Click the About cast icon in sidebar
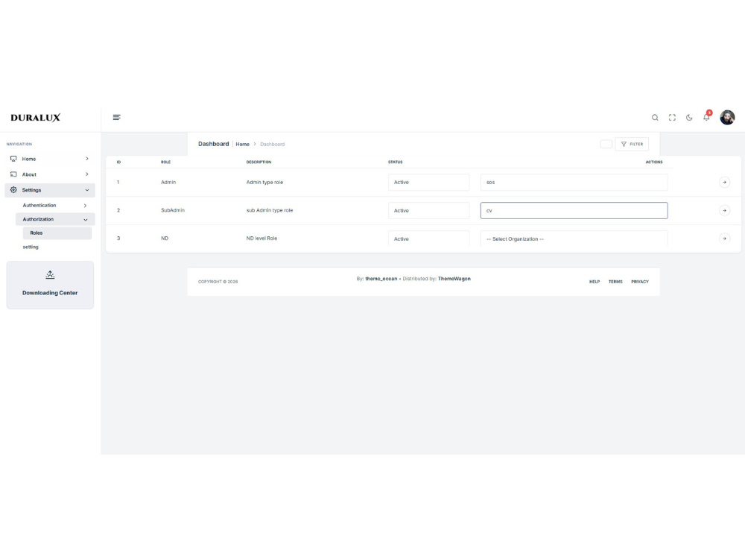The width and height of the screenshot is (745, 559). pyautogui.click(x=13, y=174)
